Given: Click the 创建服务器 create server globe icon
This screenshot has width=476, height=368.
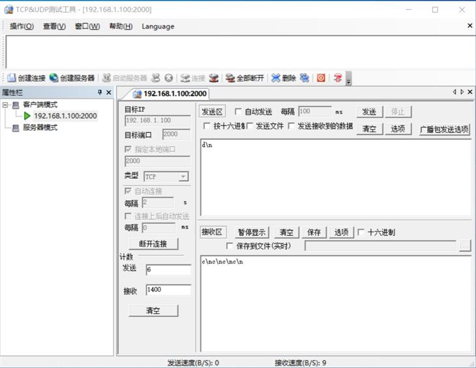Looking at the screenshot, I should coord(53,78).
